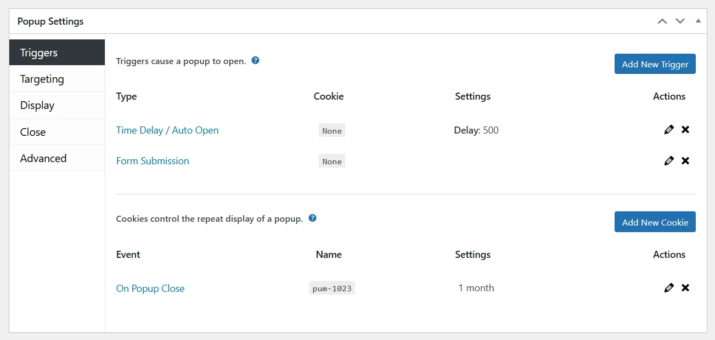715x340 pixels.
Task: Click the pum-1023 cookie name
Action: click(x=332, y=289)
